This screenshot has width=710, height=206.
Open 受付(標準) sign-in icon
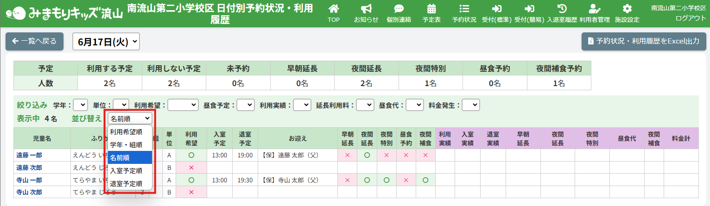pos(497,9)
